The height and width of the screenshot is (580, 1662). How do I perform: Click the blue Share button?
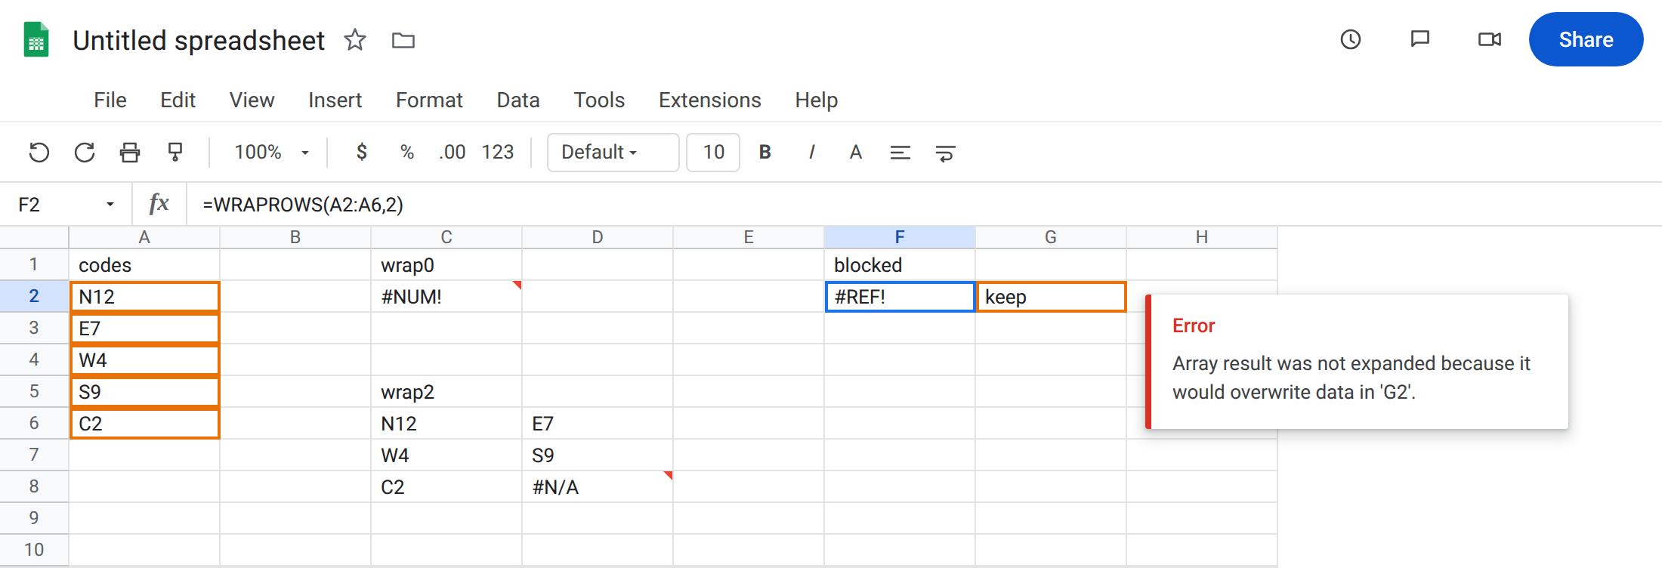point(1586,39)
